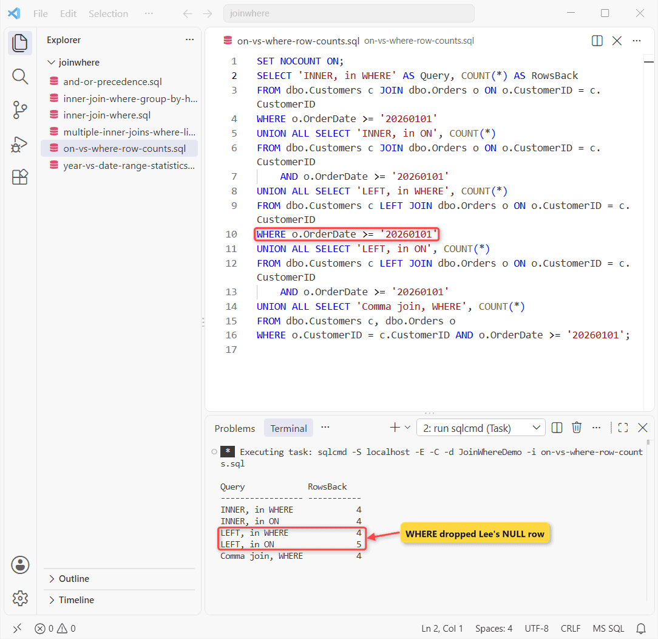Open the notifications bell
Image resolution: width=658 pixels, height=639 pixels.
point(641,628)
